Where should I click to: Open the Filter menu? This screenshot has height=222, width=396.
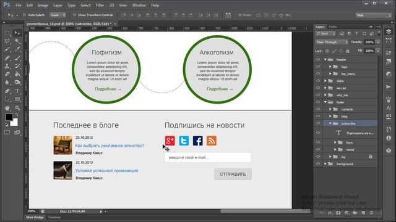tap(100, 5)
